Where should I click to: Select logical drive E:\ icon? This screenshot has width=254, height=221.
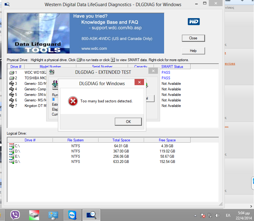click(12, 156)
